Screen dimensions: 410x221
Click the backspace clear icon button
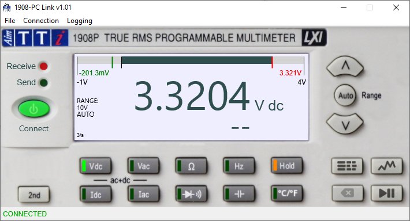[x=348, y=193]
